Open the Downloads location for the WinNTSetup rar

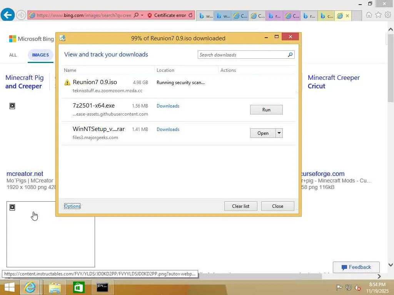point(168,129)
